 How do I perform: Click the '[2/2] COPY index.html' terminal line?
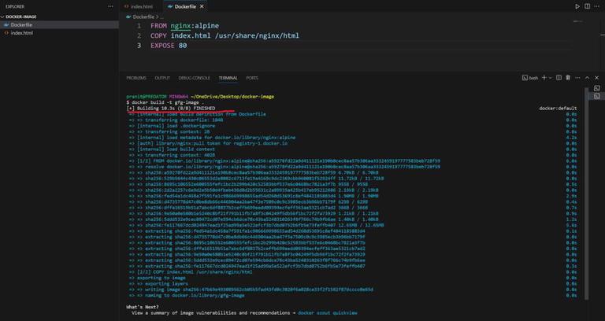pos(191,272)
